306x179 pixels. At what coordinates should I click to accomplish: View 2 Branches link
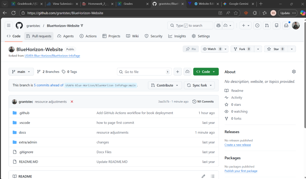[x=48, y=72]
